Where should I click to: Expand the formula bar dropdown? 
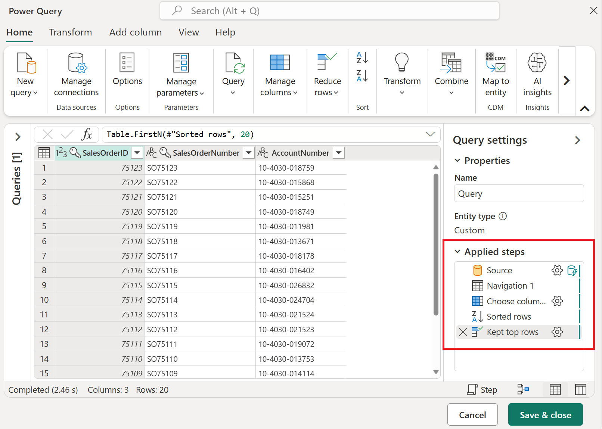430,134
